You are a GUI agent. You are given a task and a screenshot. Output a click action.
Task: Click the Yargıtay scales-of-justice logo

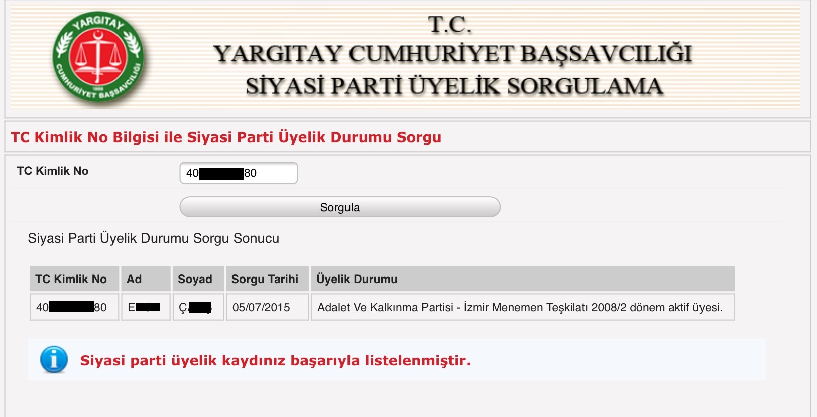(98, 57)
